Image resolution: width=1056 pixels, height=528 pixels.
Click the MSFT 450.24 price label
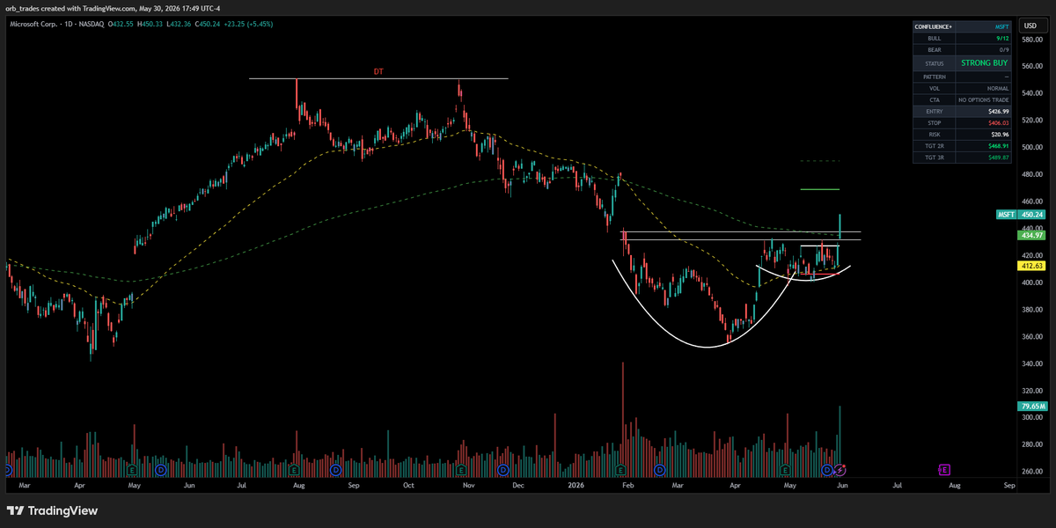pyautogui.click(x=1021, y=215)
